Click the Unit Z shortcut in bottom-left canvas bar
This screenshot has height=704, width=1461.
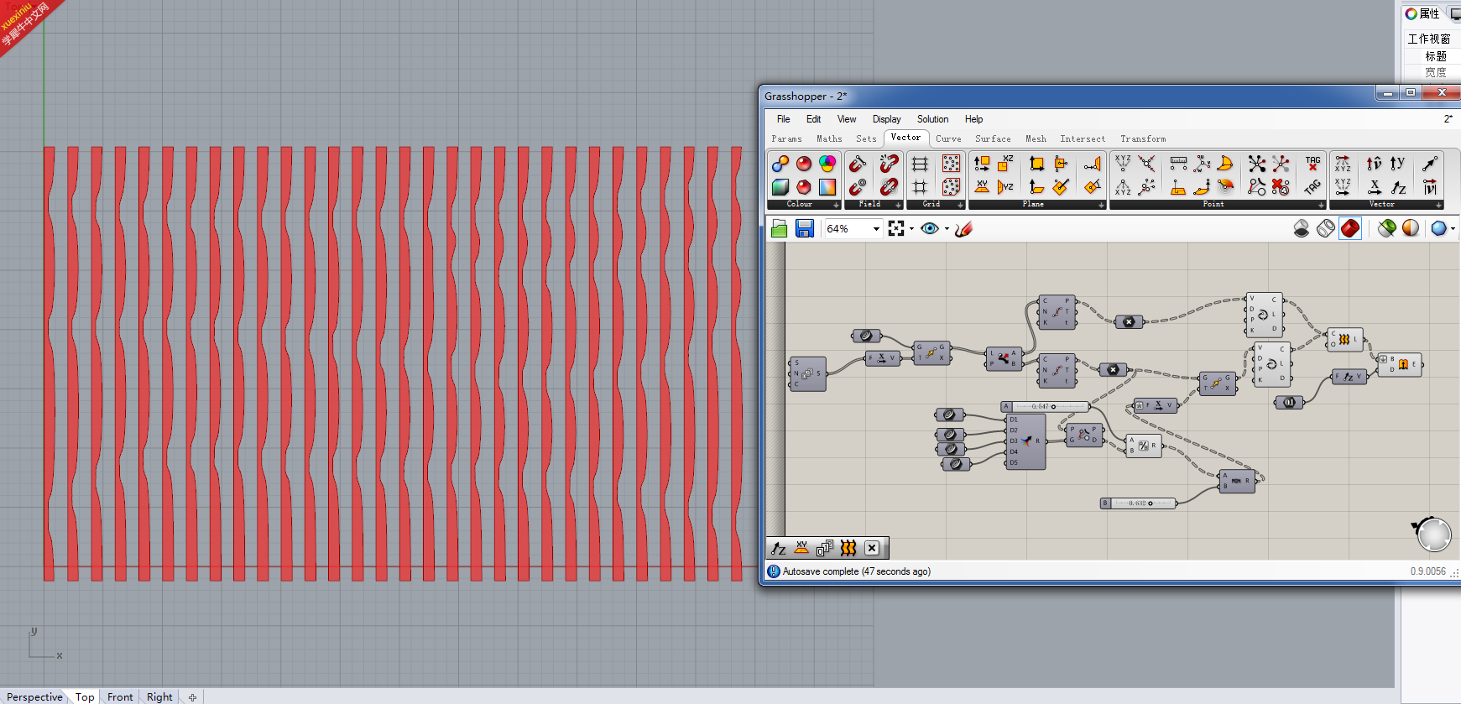point(779,548)
